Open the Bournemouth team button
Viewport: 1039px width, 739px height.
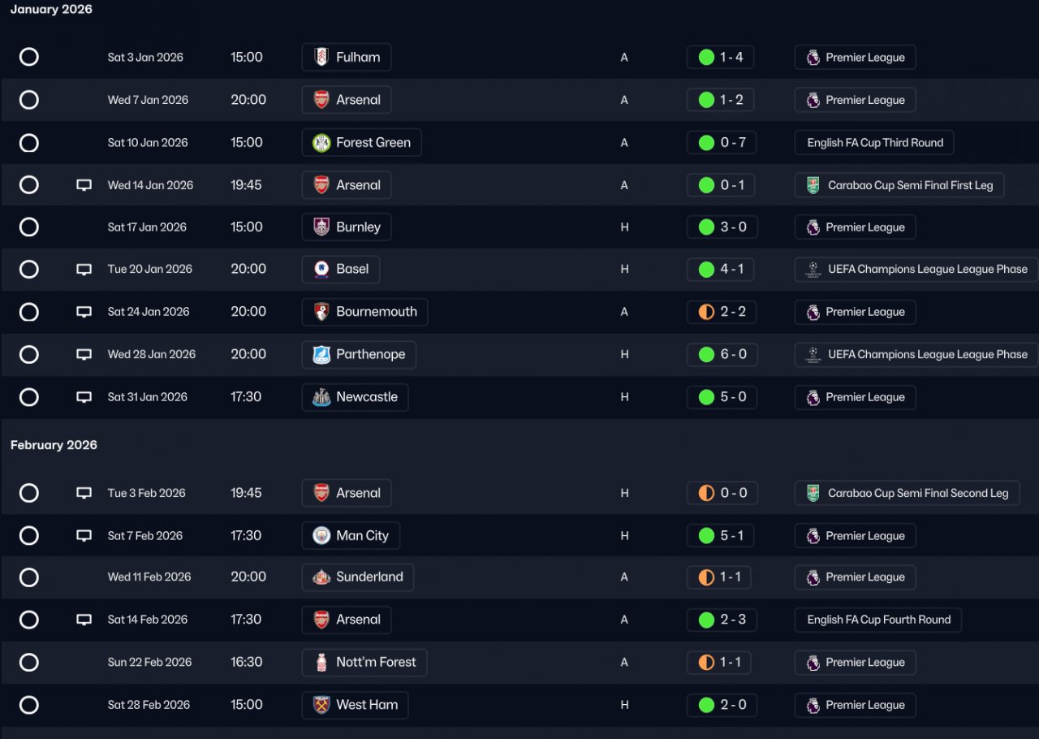point(364,312)
